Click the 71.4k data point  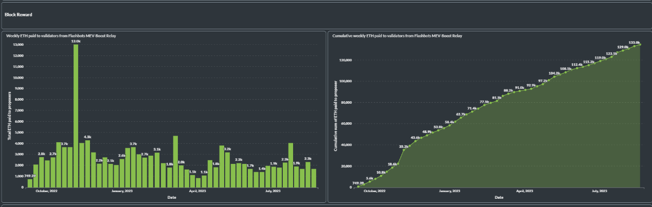473,111
